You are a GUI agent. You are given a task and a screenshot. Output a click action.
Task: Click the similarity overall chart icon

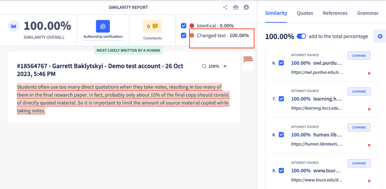pyautogui.click(x=14, y=26)
